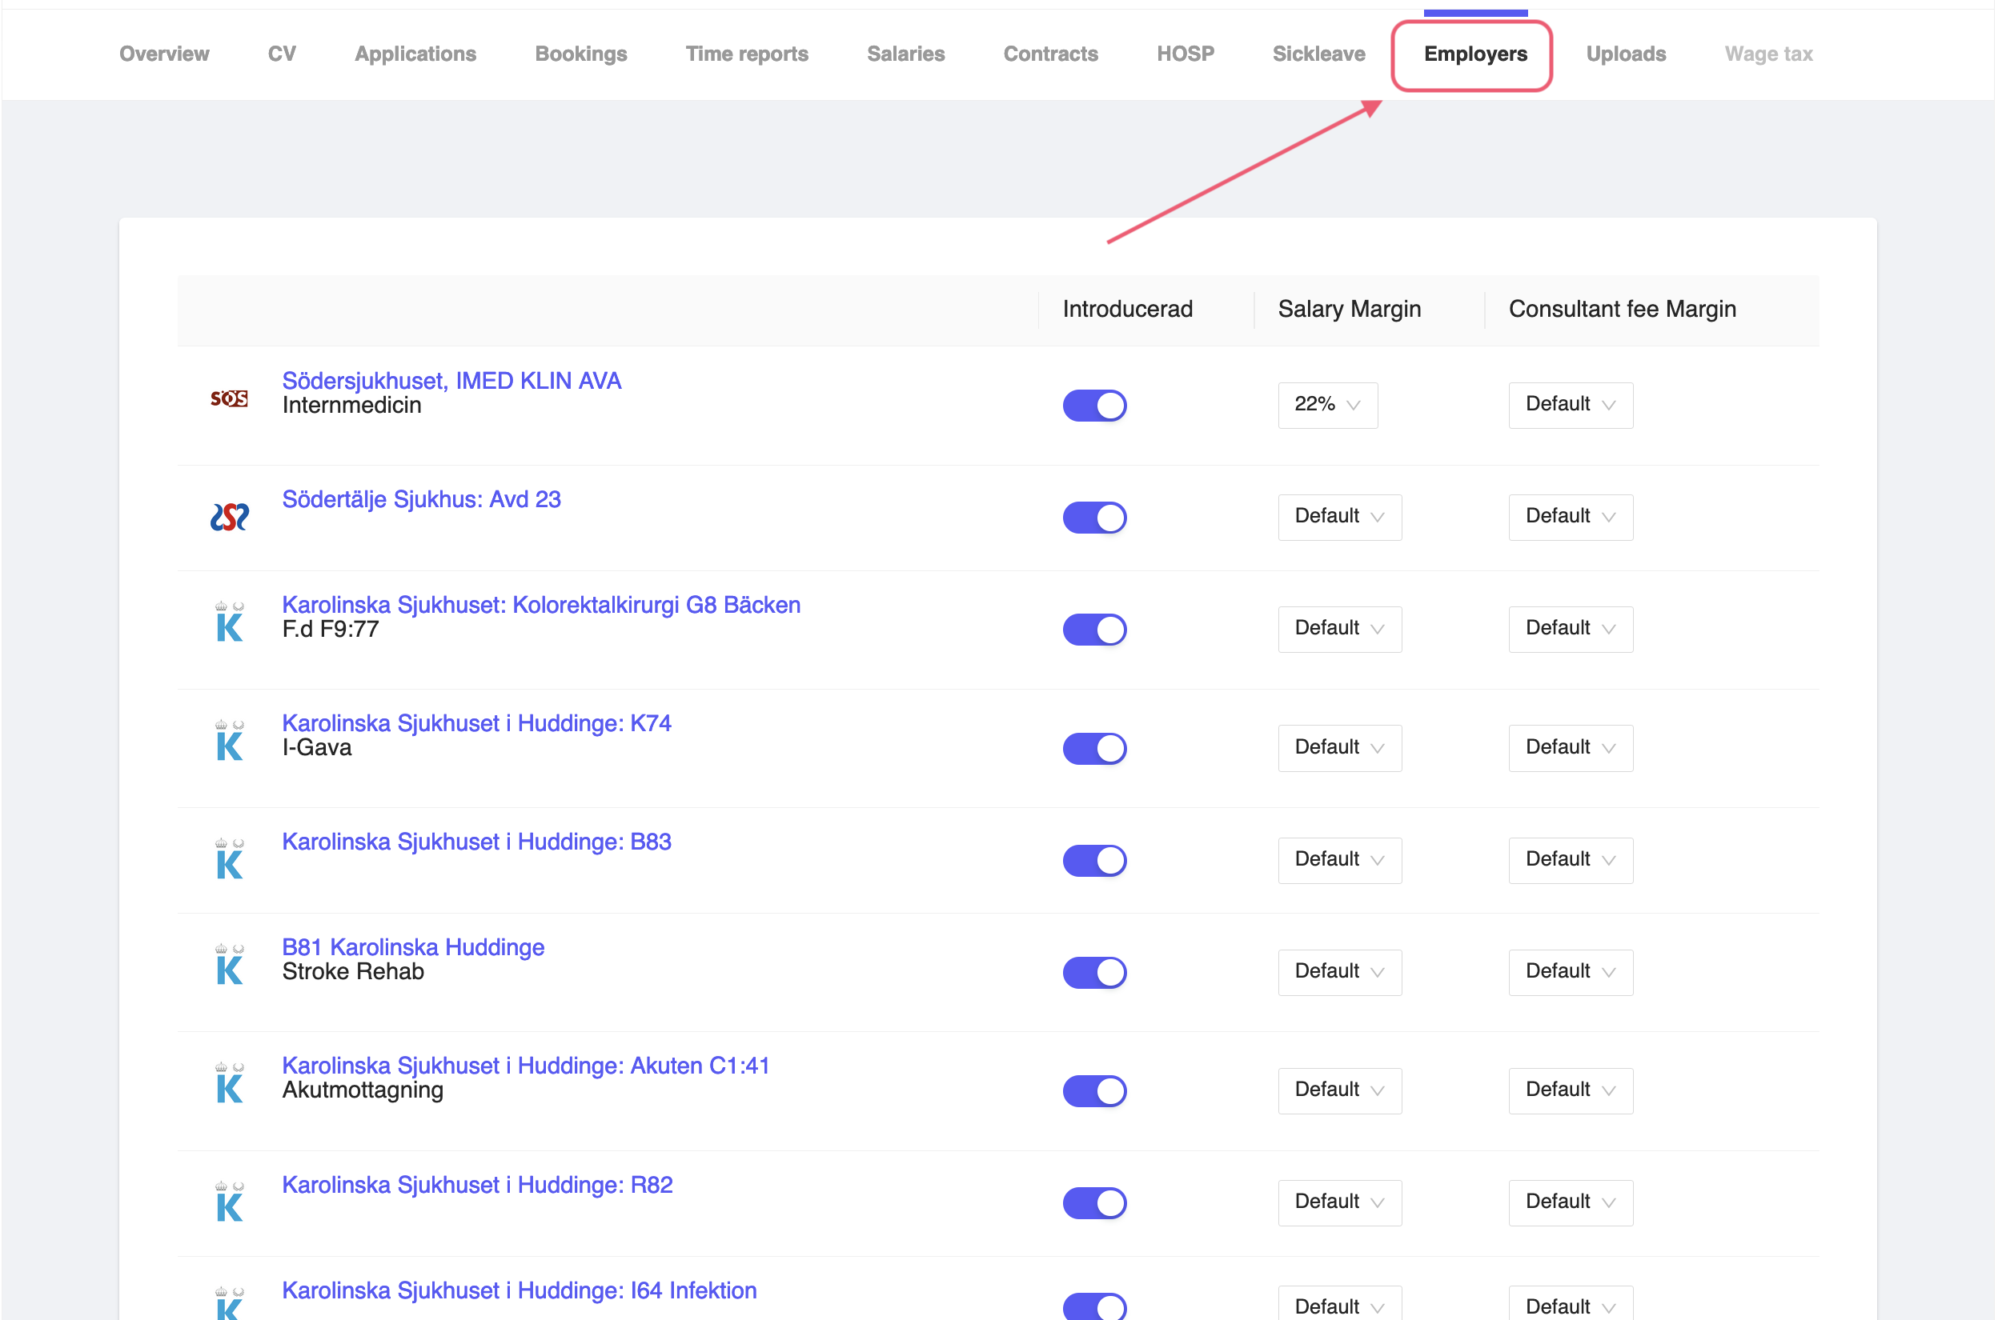Open the Södertälje Sjukhus: Avd 23 link
This screenshot has height=1320, width=1998.
point(421,498)
